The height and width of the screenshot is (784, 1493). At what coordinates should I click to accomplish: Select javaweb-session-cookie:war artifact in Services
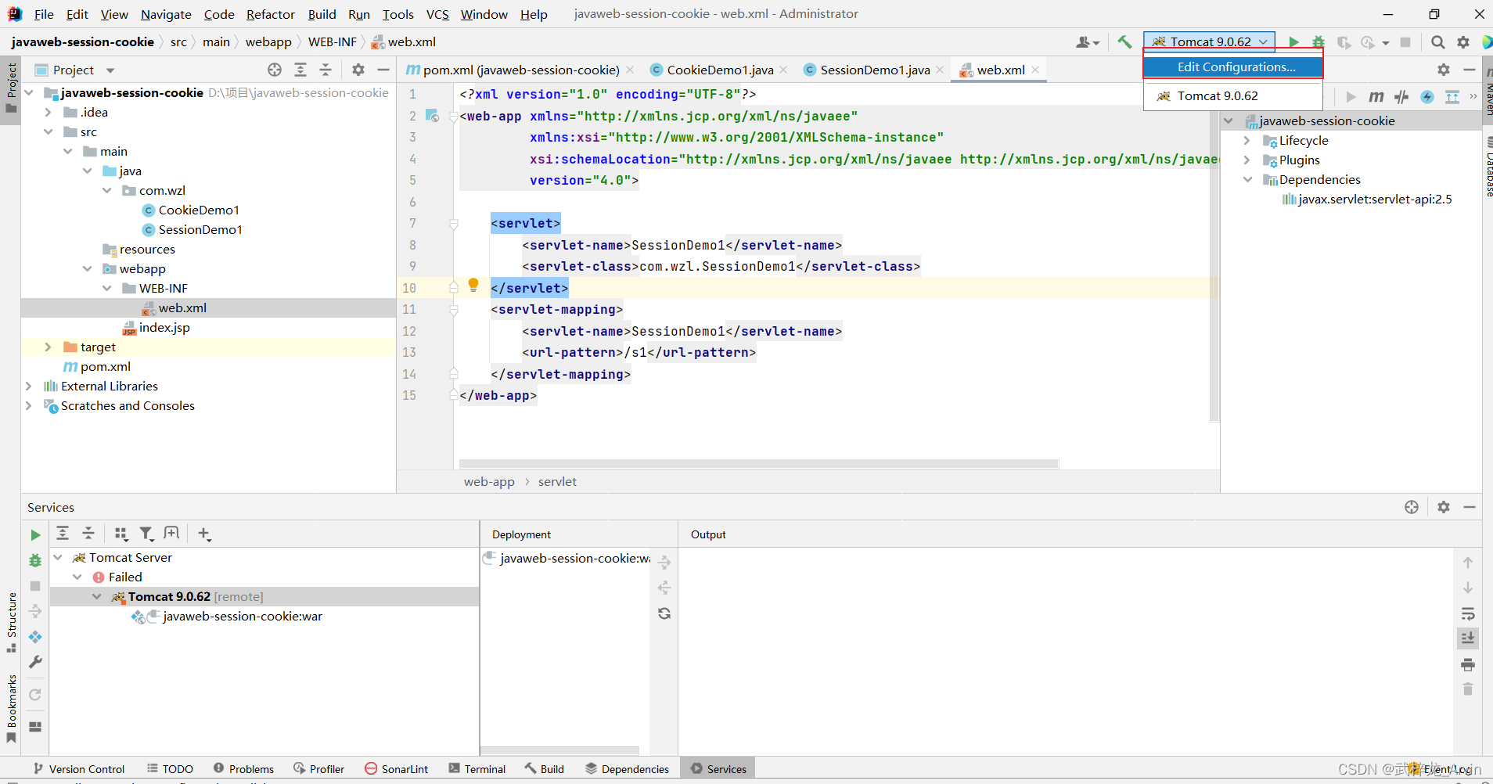[x=243, y=616]
